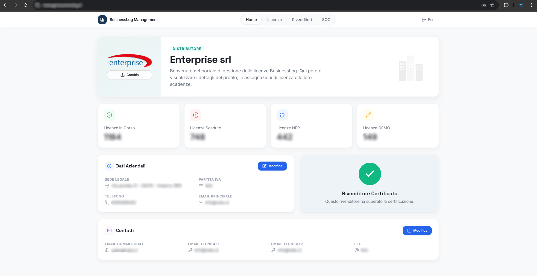Open the browser extensions puzzle icon

[x=506, y=5]
